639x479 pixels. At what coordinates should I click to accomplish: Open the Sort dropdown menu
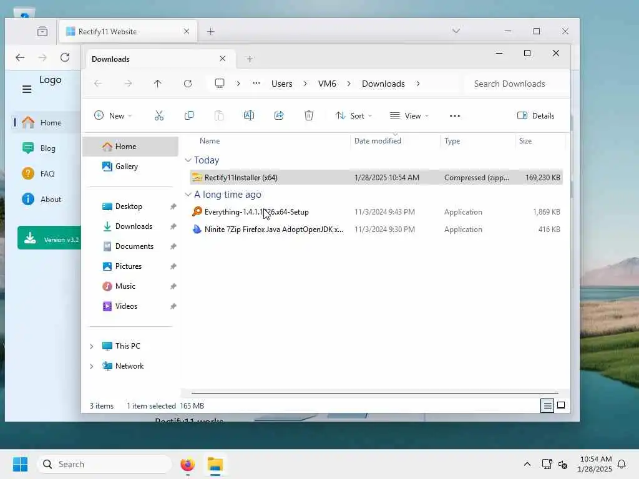pyautogui.click(x=354, y=115)
